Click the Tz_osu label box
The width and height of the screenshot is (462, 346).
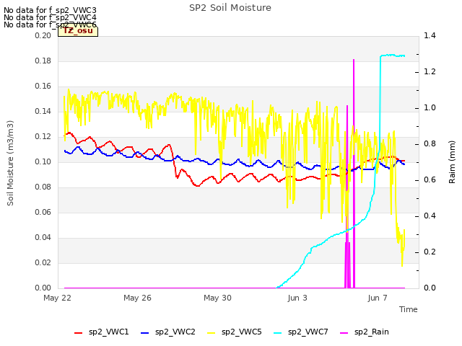click(78, 31)
